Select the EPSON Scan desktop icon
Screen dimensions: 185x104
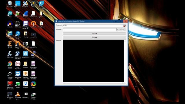[10, 55]
